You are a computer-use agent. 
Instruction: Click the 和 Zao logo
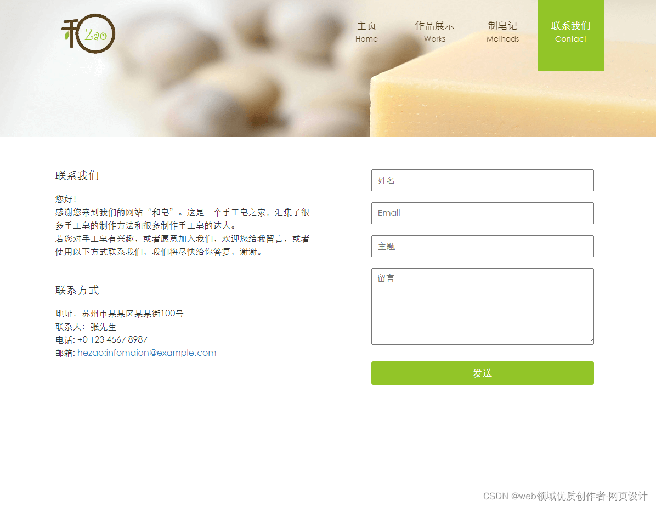(88, 33)
